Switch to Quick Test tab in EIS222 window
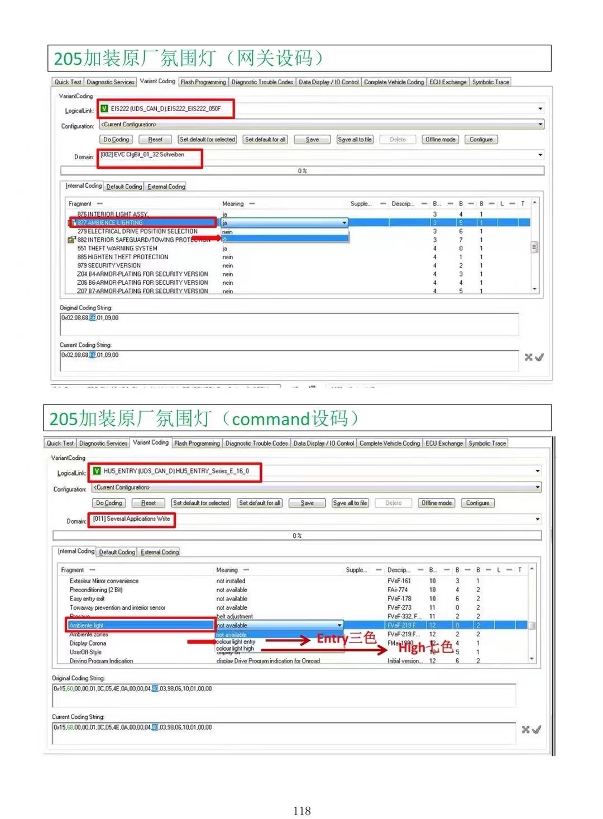This screenshot has width=603, height=819. tap(68, 82)
